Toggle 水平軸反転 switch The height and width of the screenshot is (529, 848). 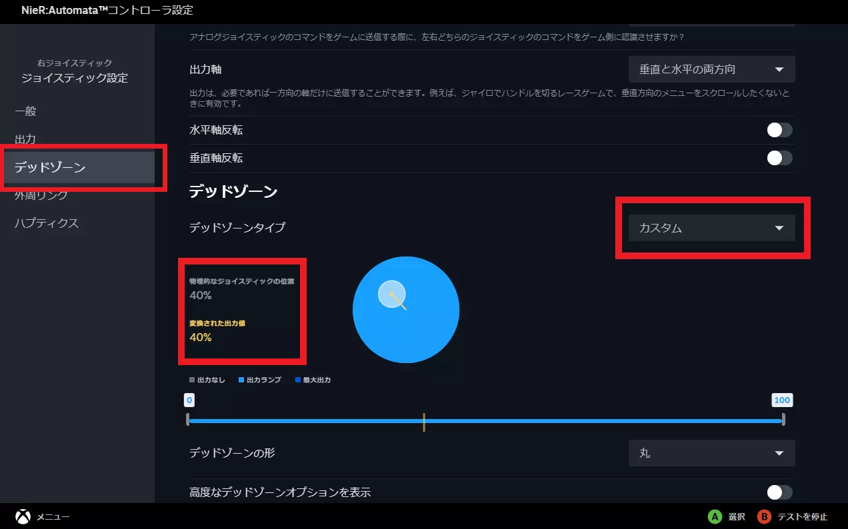click(x=779, y=130)
